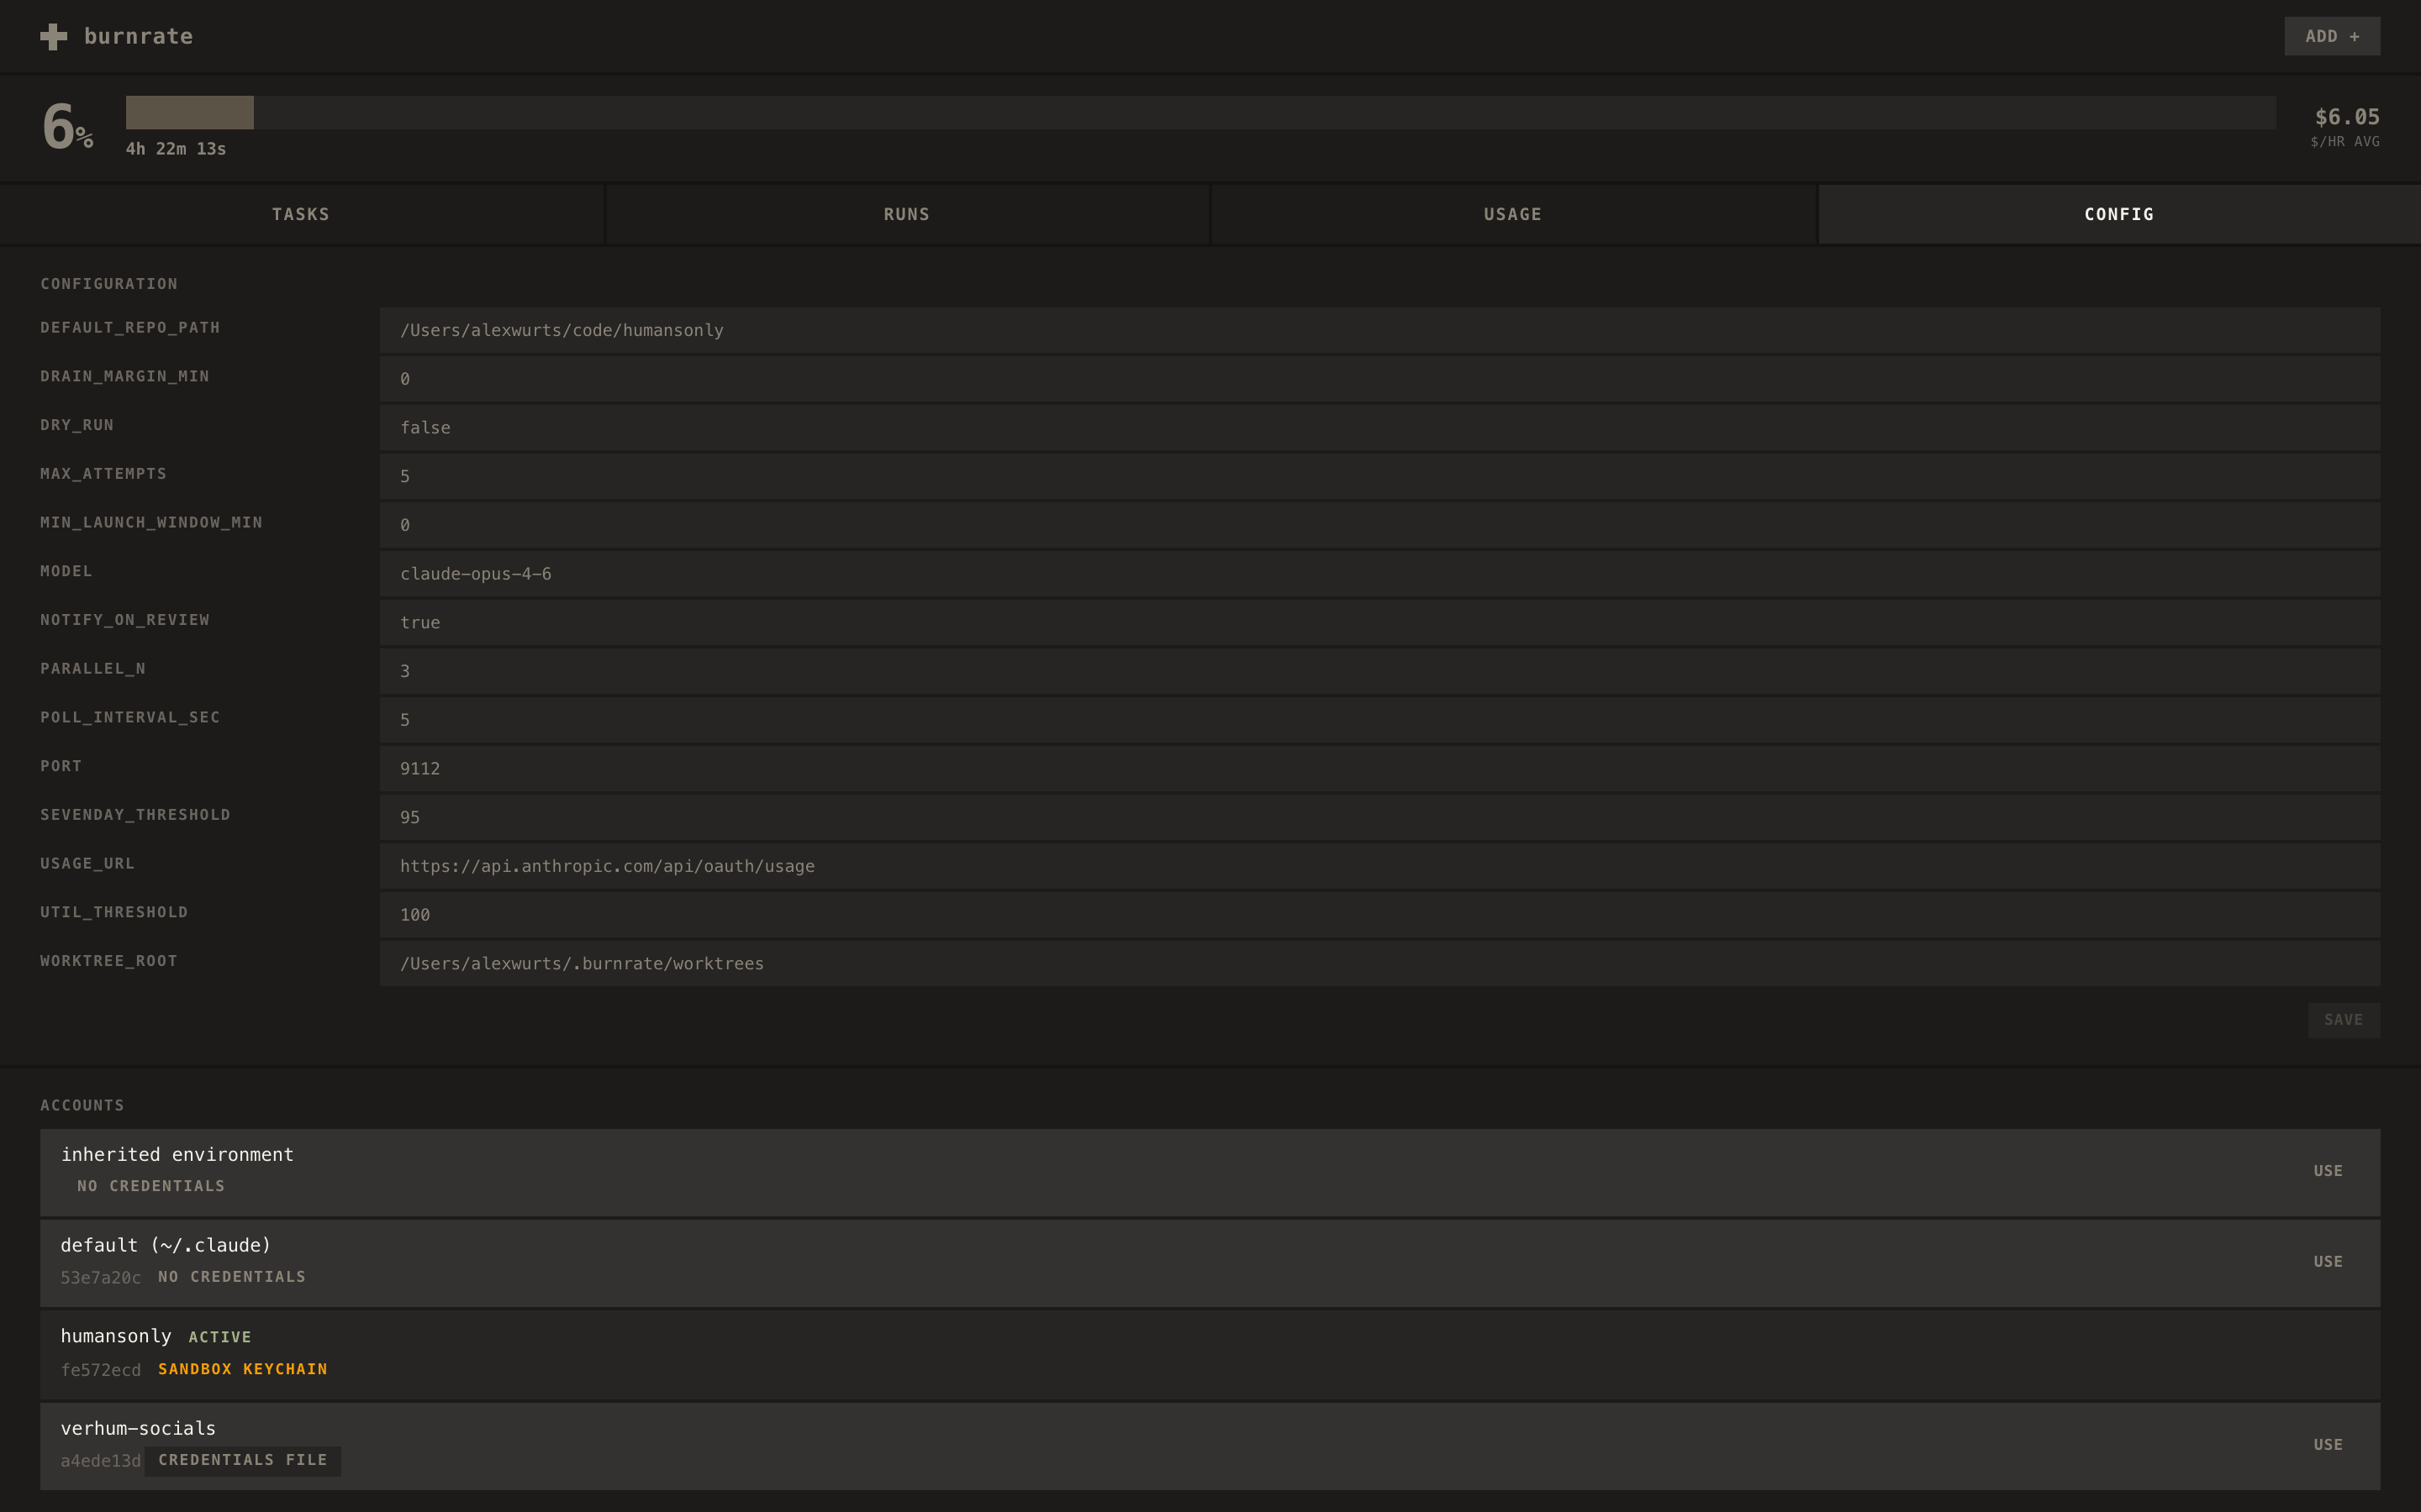Viewport: 2421px width, 1512px height.
Task: Click the CONFIGURATION section heading
Action: pyautogui.click(x=109, y=284)
